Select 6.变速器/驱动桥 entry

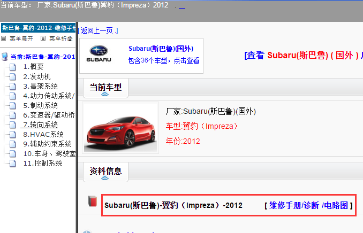tap(49, 115)
